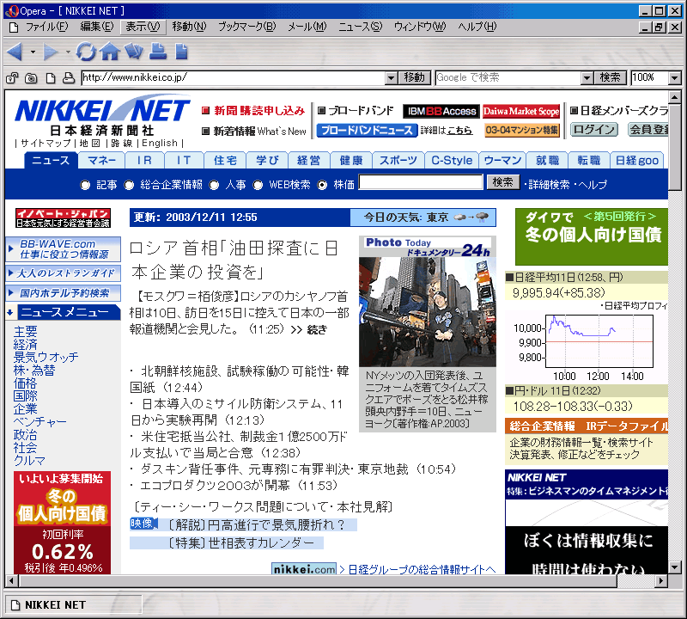This screenshot has height=619, width=687.
Task: Click the 移動 go button
Action: click(x=415, y=78)
